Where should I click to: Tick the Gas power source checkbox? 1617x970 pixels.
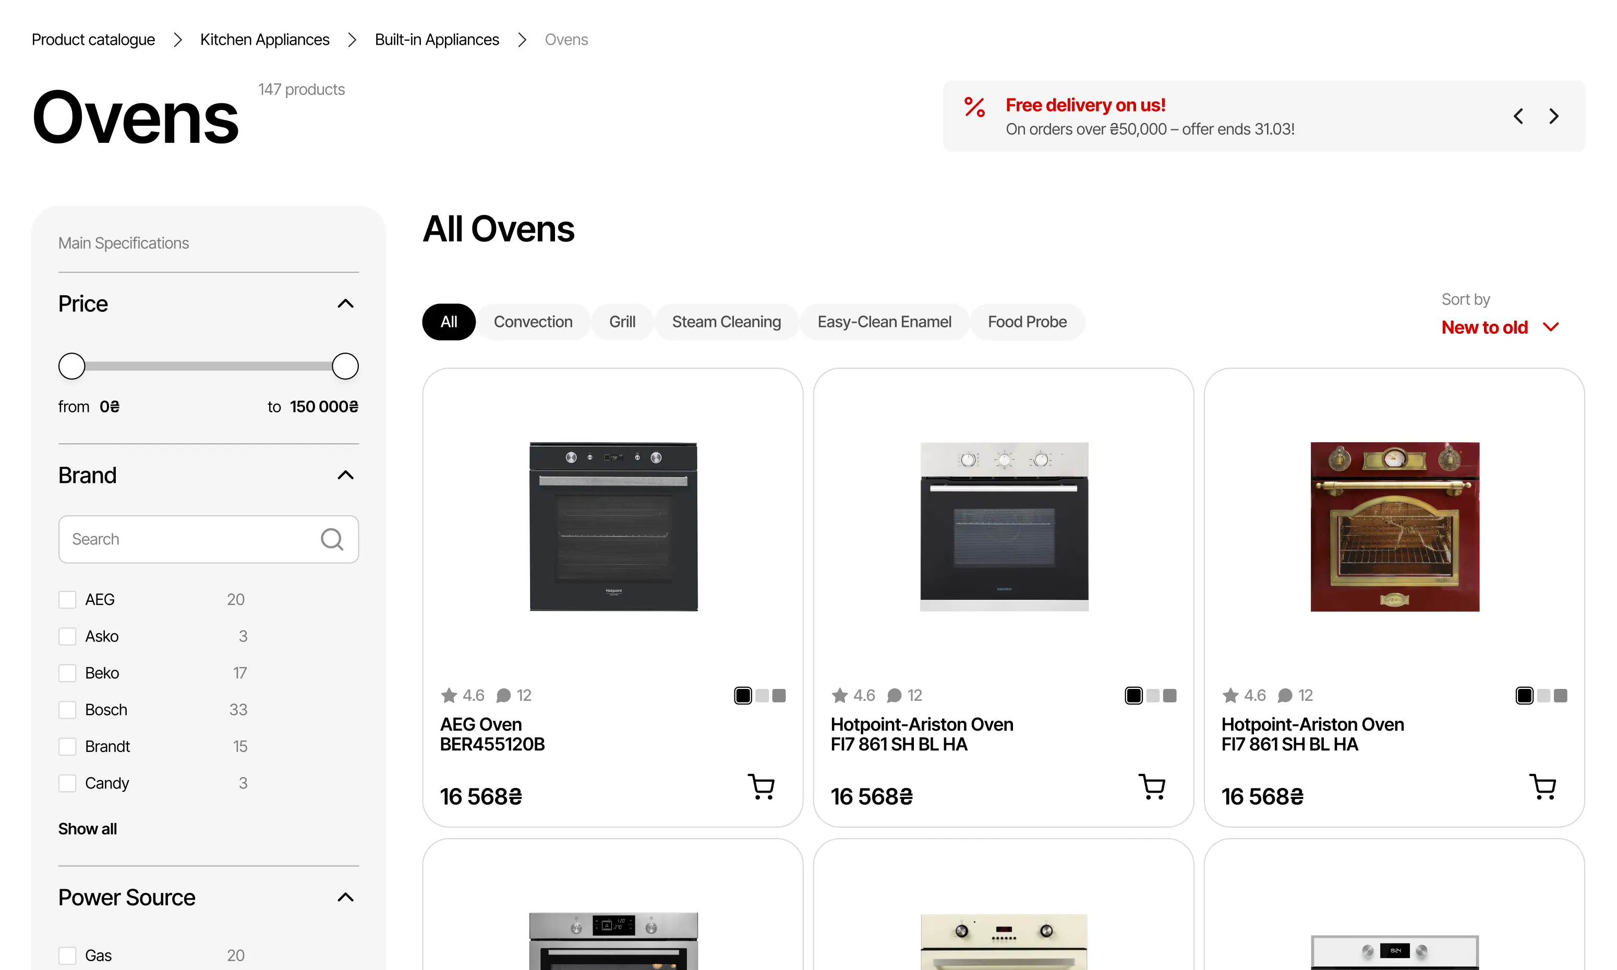(67, 955)
